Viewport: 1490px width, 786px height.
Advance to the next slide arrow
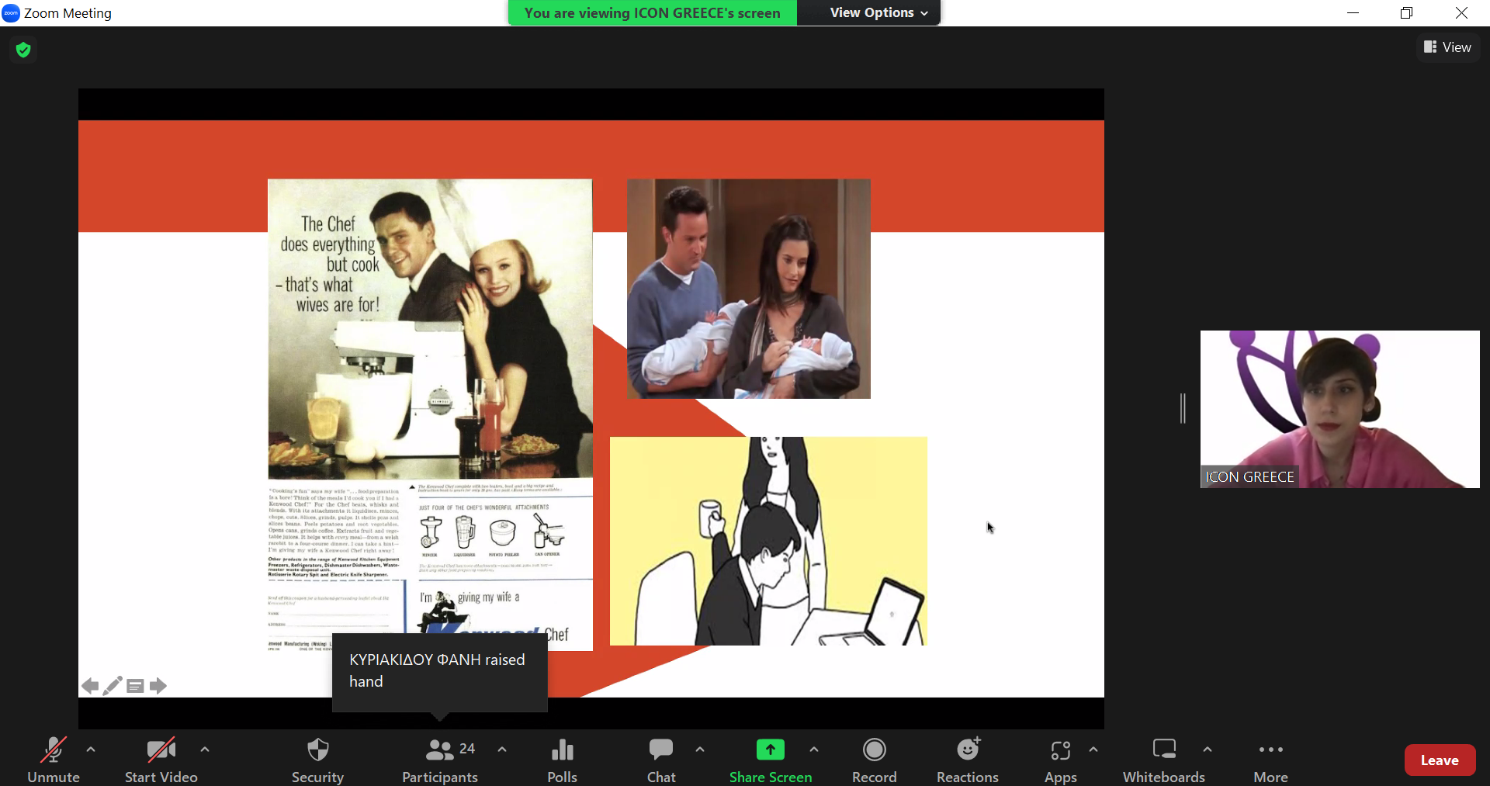[x=158, y=686]
